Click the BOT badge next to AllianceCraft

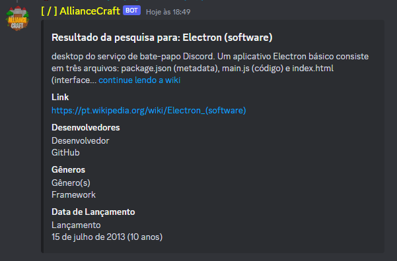[x=131, y=11]
